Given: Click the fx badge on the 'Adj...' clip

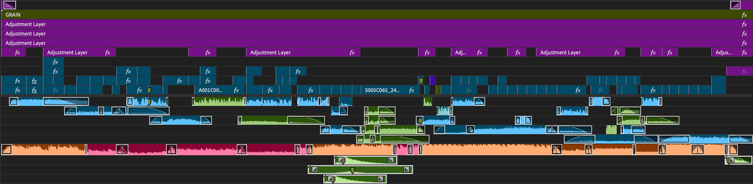Looking at the screenshot, I should click(x=479, y=52).
